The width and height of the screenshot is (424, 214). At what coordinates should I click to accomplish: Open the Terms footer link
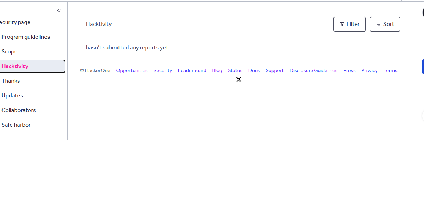(x=390, y=70)
